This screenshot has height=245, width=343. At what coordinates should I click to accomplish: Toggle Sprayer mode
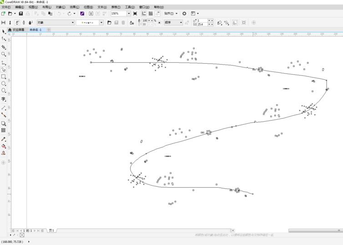pyautogui.click(x=17, y=23)
